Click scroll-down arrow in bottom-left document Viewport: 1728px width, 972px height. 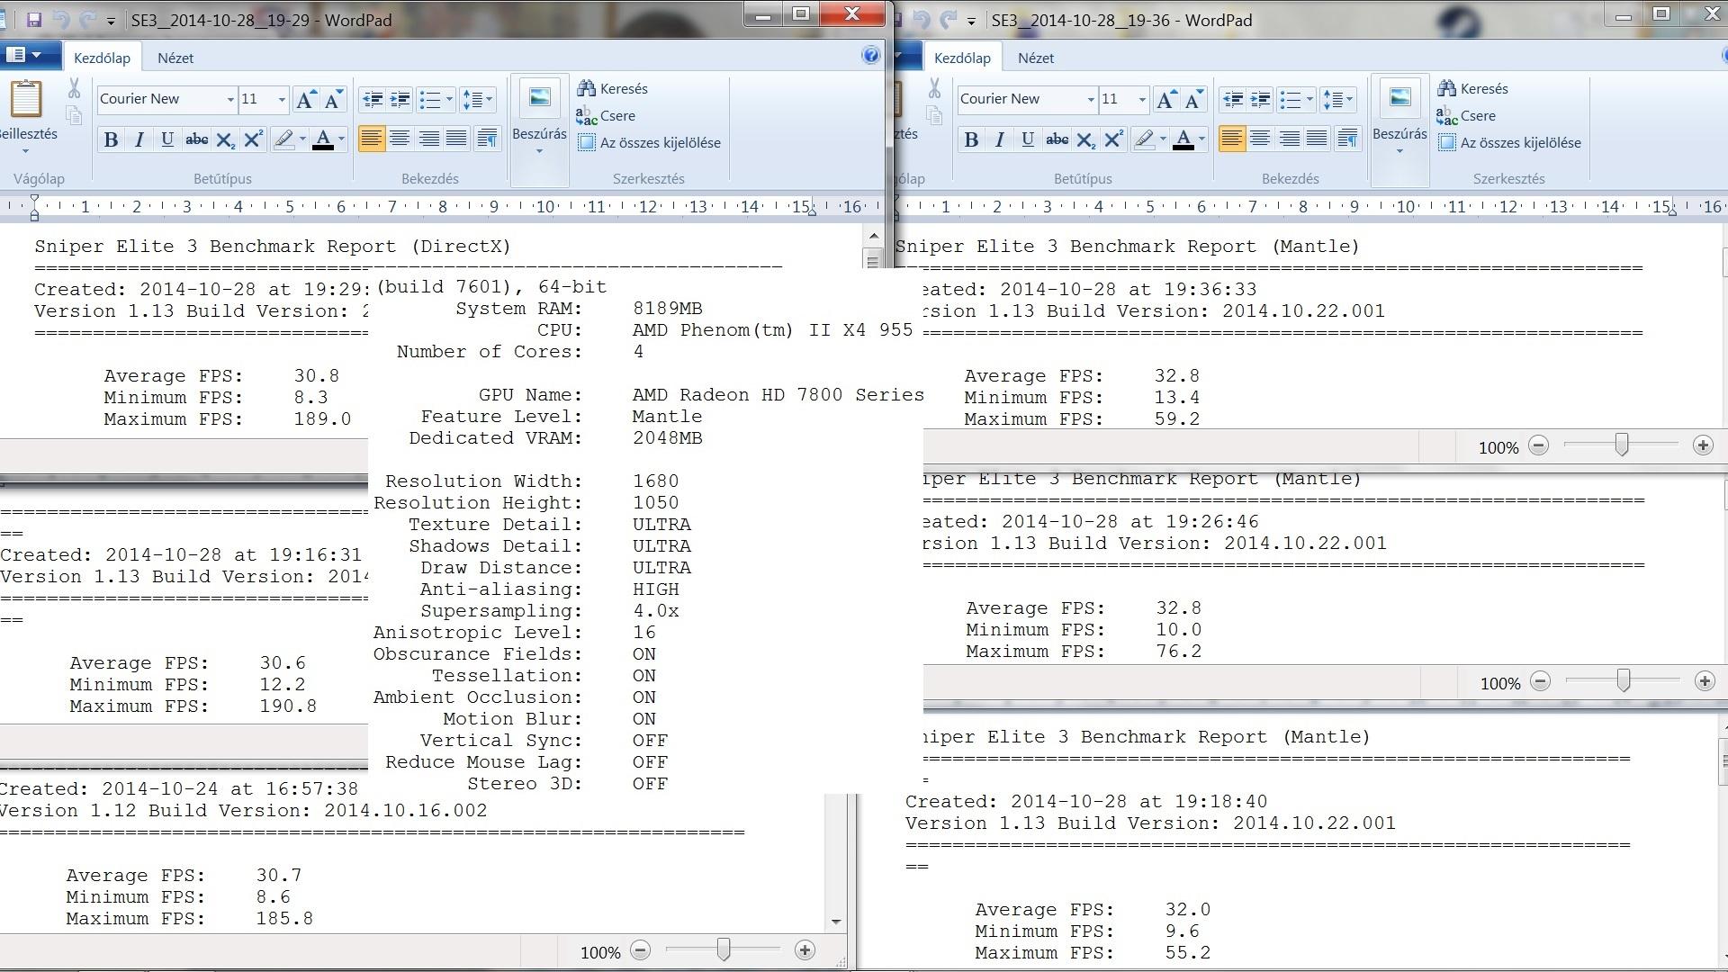click(836, 922)
